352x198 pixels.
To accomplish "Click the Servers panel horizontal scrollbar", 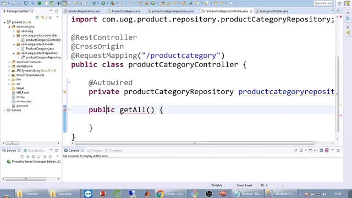I will tap(26, 179).
